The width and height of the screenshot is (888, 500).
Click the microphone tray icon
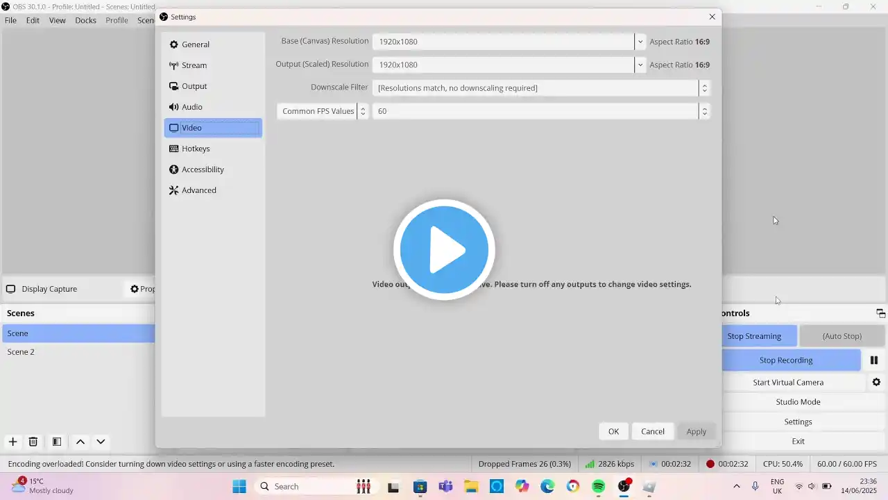coord(755,486)
